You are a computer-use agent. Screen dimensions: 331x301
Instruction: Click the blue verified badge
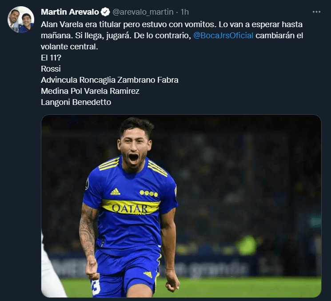point(105,12)
